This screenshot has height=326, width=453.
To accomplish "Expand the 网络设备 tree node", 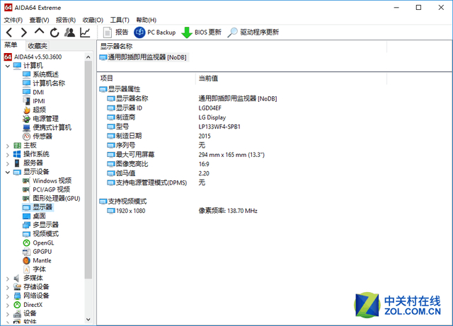I will tap(8, 296).
